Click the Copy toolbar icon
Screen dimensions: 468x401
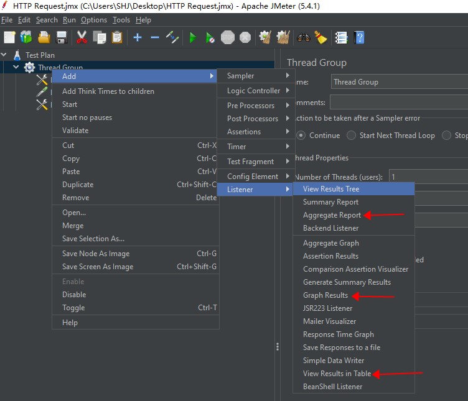pos(100,37)
